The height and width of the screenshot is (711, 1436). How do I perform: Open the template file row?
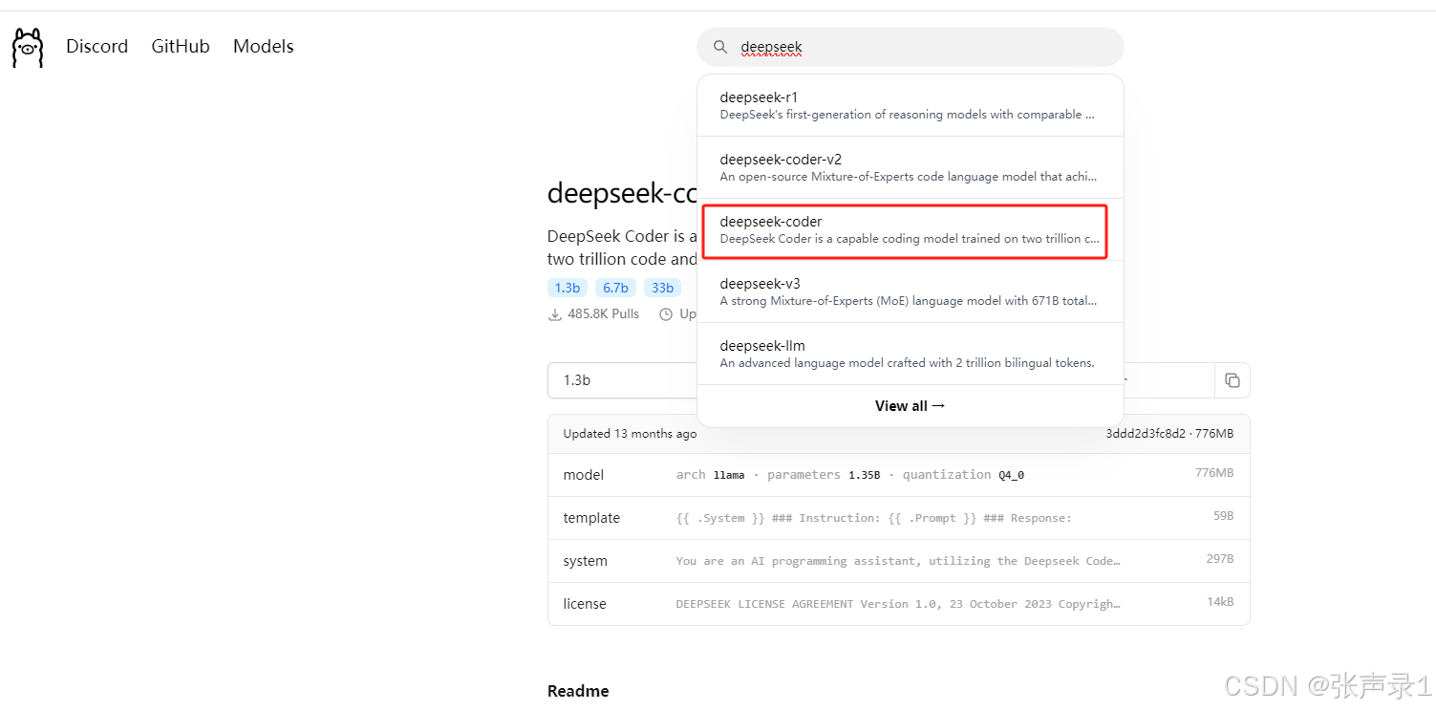tap(898, 518)
